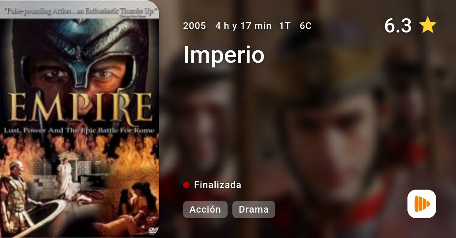Click the Imperio series title
This screenshot has width=456, height=238.
pos(224,55)
